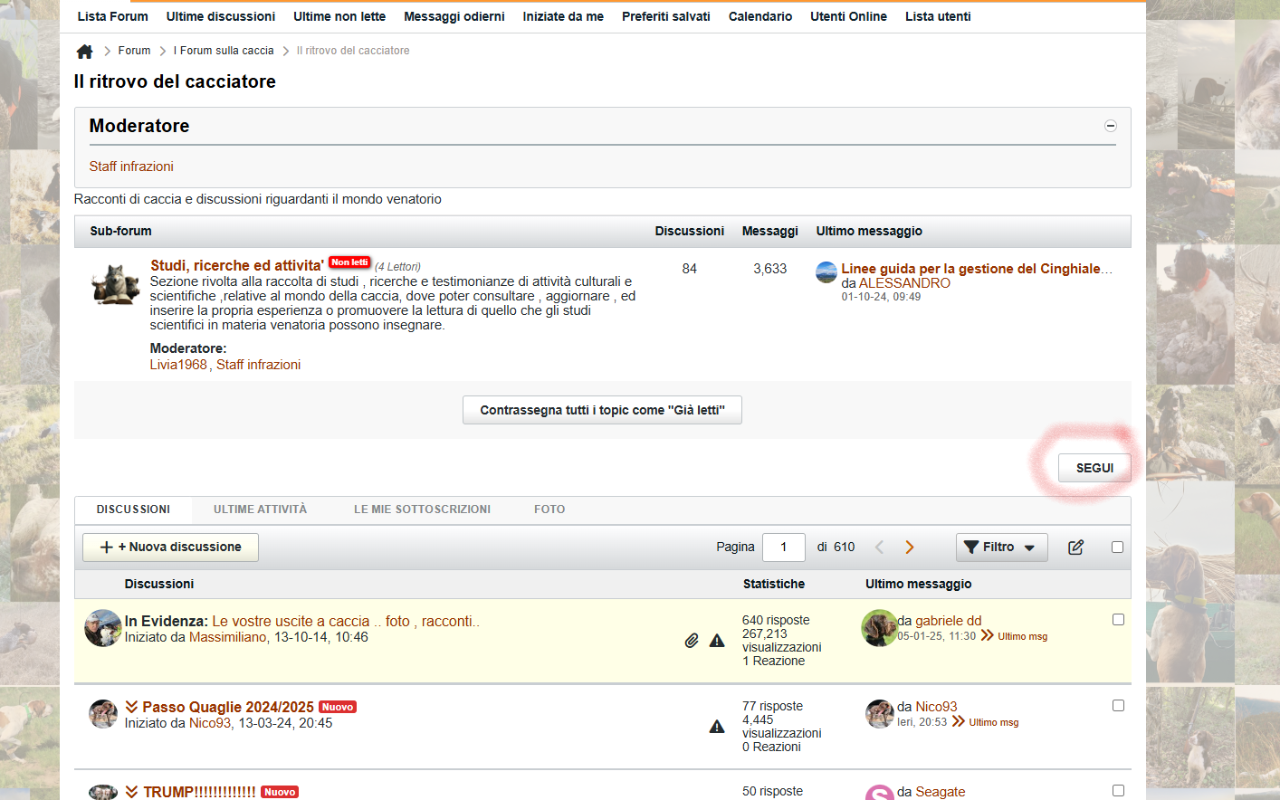Click gabriele dd avatar image
This screenshot has height=800, width=1280.
point(878,627)
